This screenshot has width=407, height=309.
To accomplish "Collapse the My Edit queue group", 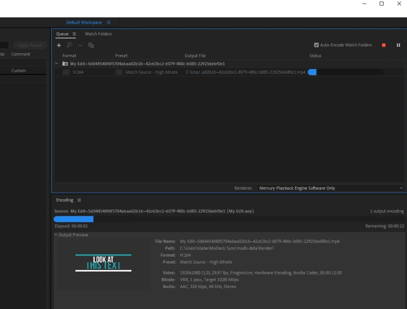I will (x=56, y=63).
